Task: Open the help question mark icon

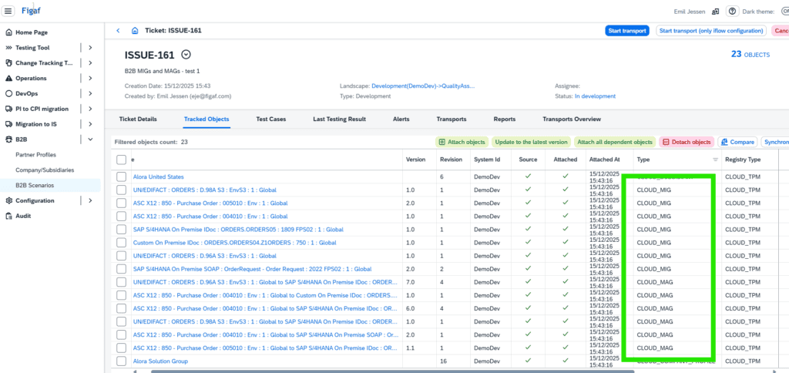Action: (x=732, y=12)
